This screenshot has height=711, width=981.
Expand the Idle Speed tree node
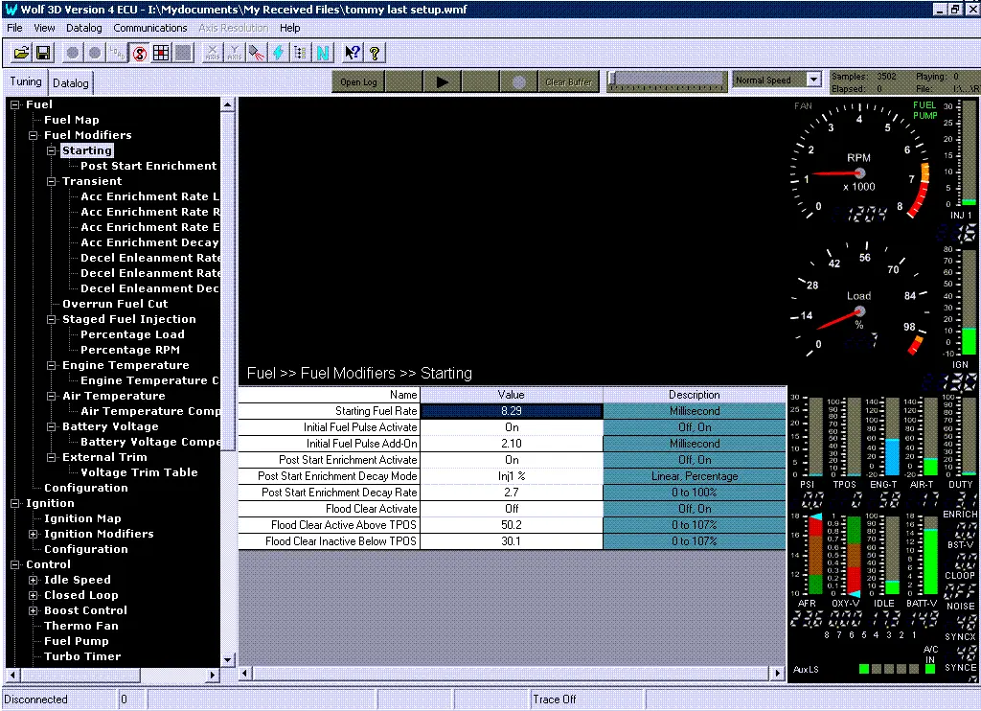coord(34,580)
